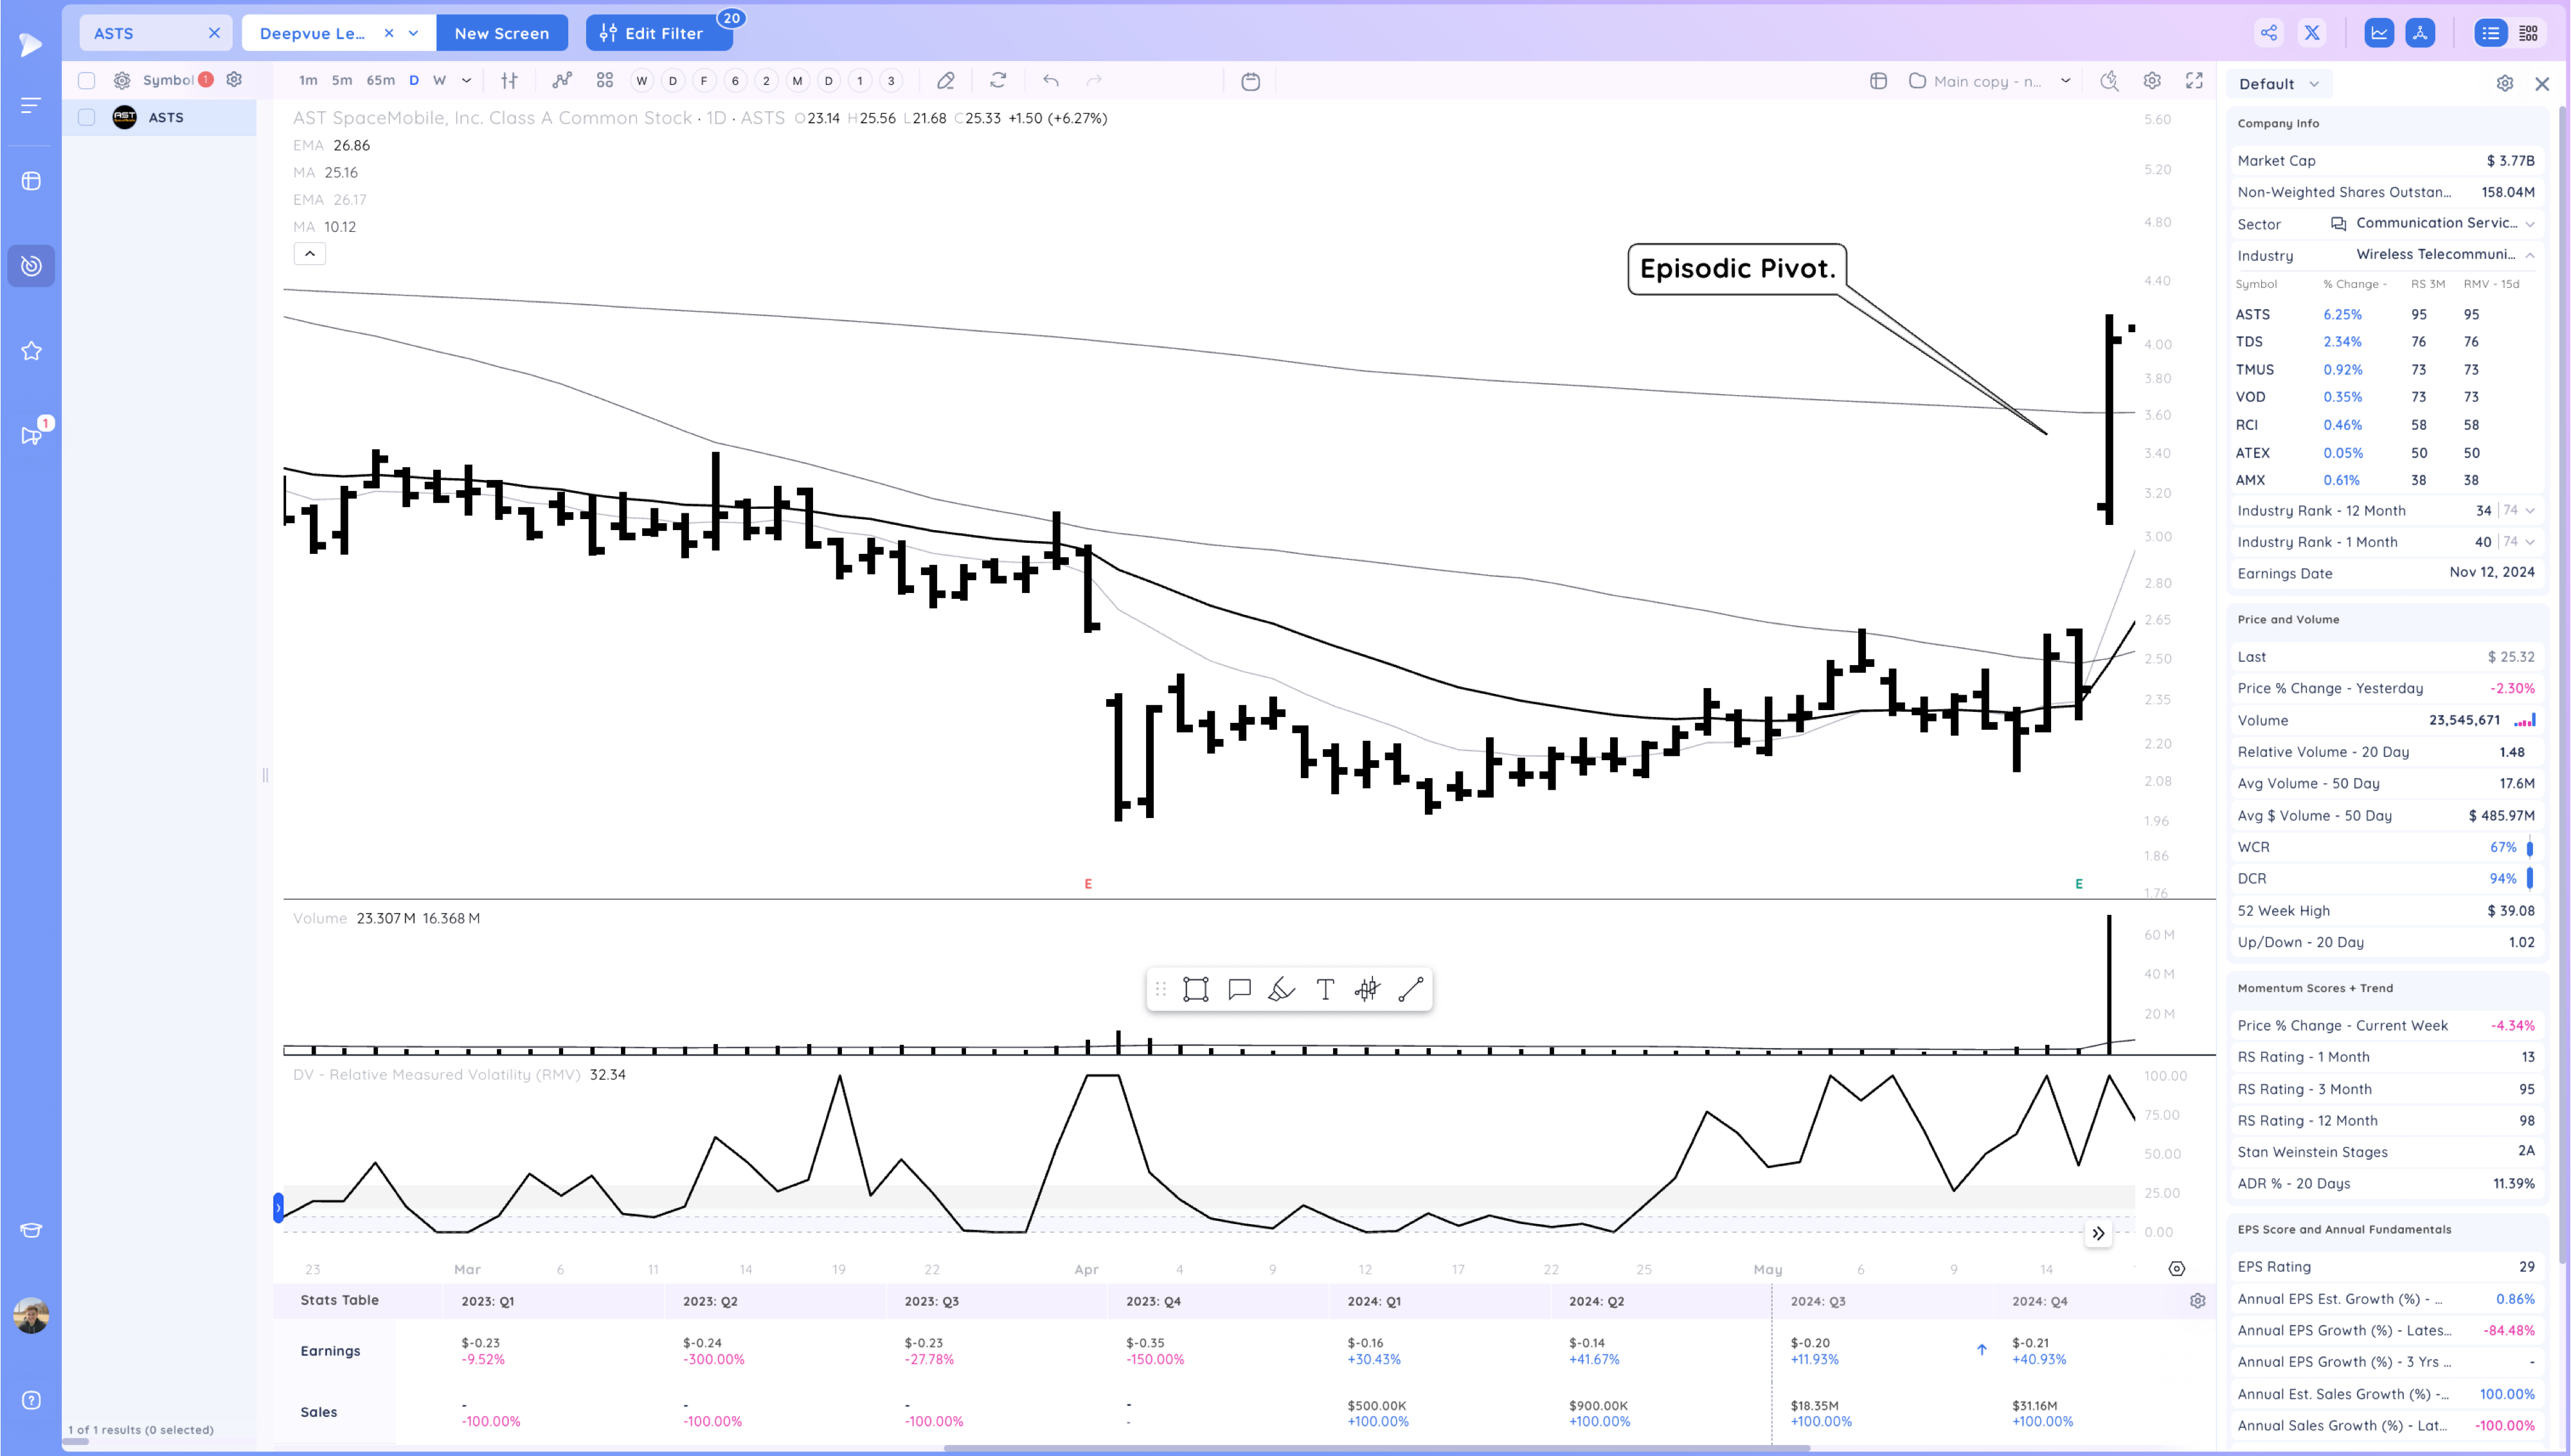The height and width of the screenshot is (1456, 2571).
Task: Open the Stats Table settings gear
Action: (2197, 1301)
